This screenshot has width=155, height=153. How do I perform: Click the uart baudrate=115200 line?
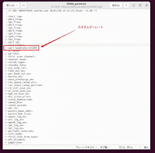click(x=23, y=48)
